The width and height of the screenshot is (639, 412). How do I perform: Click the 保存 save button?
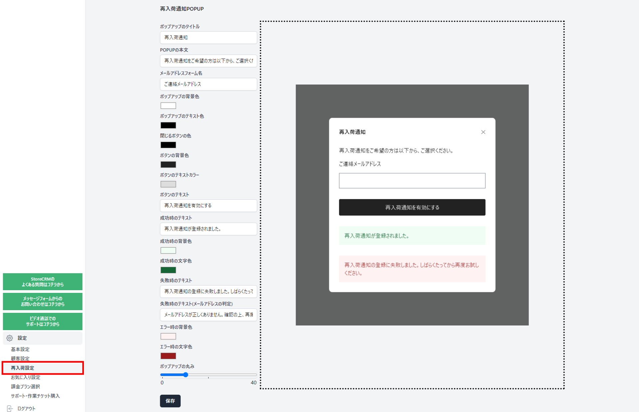[x=170, y=401]
